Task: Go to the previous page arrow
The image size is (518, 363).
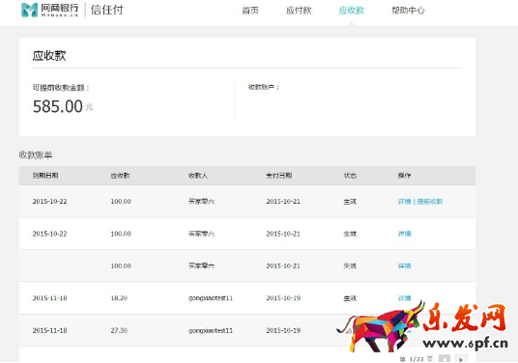Action: [445, 359]
